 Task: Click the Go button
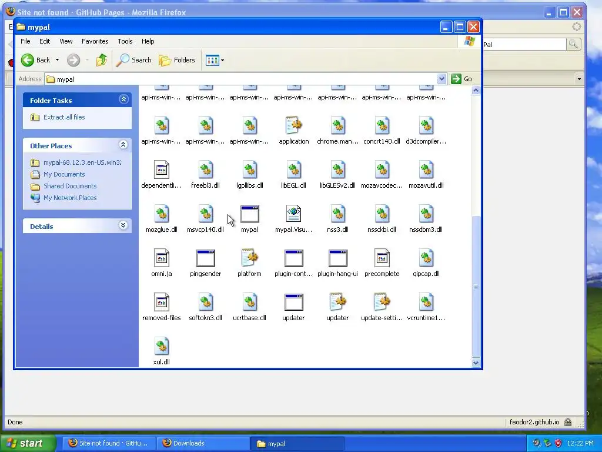coord(462,79)
